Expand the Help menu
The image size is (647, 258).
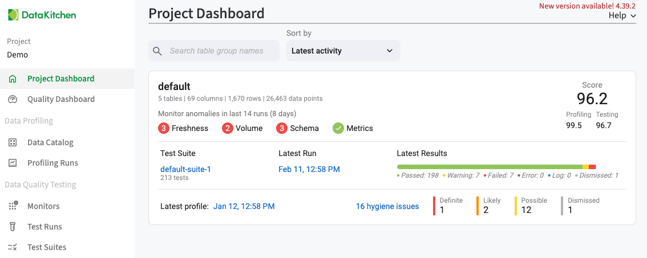pyautogui.click(x=622, y=15)
